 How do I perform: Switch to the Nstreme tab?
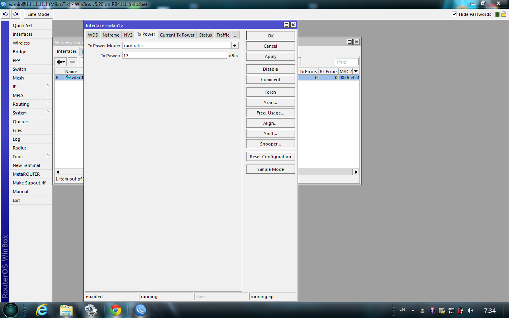(111, 35)
